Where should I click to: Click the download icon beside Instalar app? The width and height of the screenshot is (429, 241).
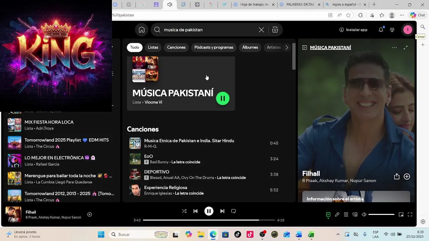pos(342,30)
